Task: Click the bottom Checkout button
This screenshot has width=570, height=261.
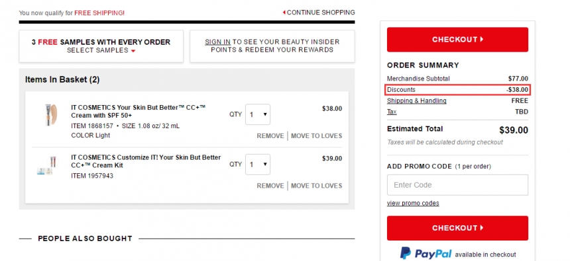Action: pyautogui.click(x=457, y=228)
